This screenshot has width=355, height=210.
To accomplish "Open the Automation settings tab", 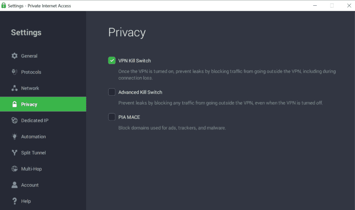I will [43, 136].
